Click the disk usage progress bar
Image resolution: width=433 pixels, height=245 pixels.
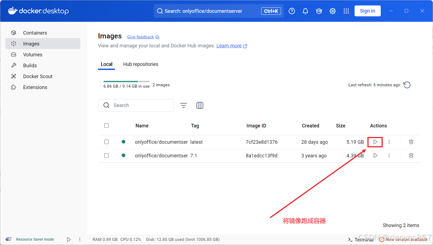point(127,81)
